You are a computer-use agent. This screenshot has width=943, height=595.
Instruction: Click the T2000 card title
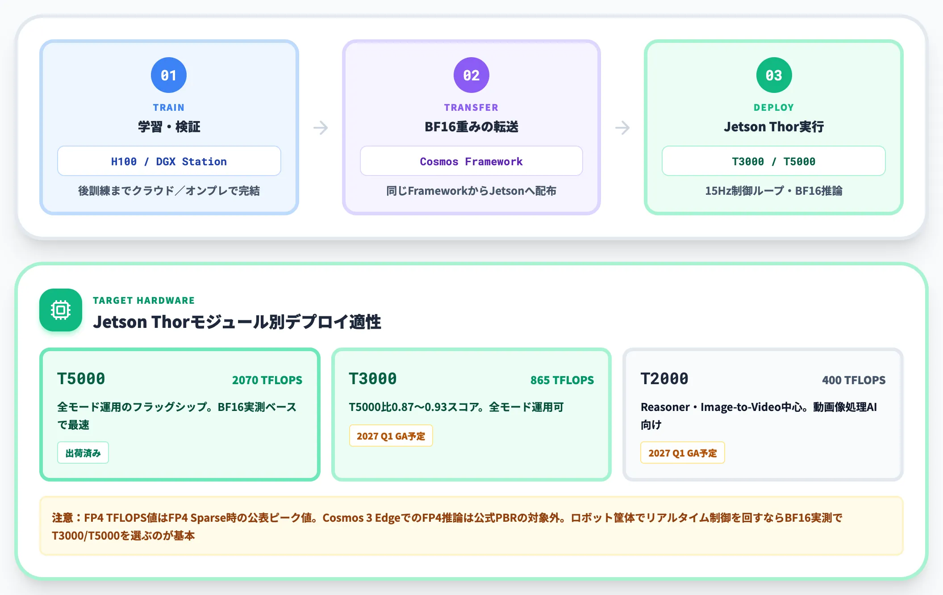point(665,379)
